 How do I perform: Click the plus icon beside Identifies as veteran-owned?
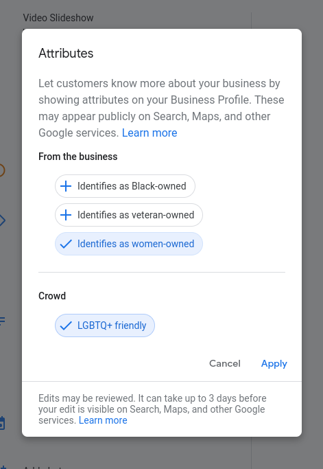tap(66, 215)
